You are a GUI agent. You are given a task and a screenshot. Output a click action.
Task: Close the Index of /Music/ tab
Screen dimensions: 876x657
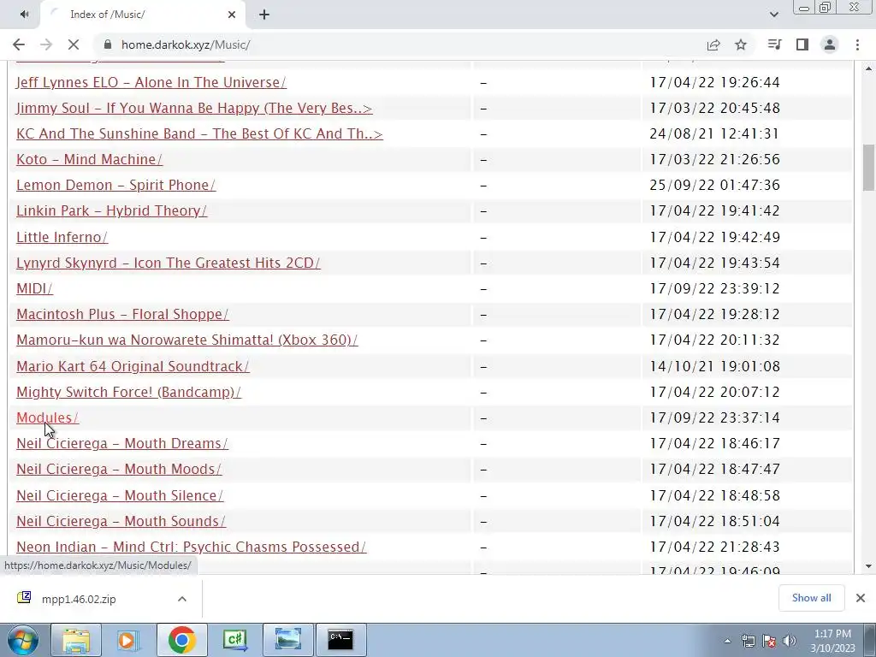(x=232, y=15)
